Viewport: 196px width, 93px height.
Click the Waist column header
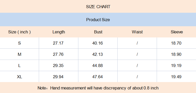(137, 32)
